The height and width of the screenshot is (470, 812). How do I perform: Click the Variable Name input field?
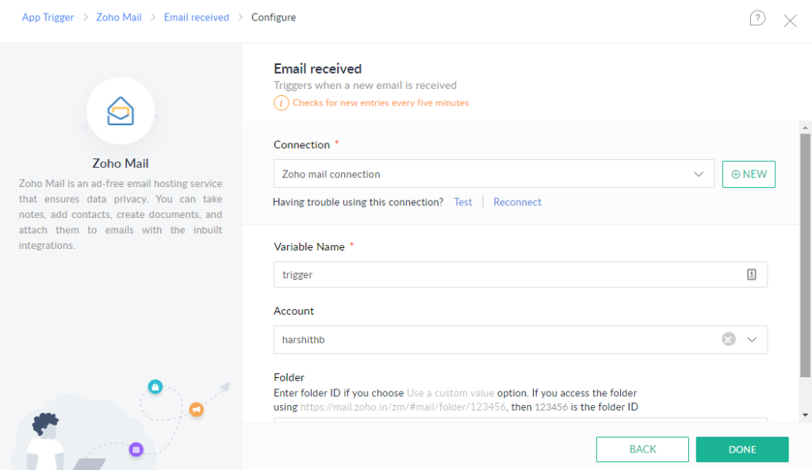coord(520,274)
